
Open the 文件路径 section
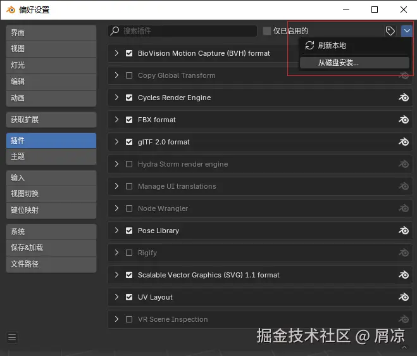51,264
